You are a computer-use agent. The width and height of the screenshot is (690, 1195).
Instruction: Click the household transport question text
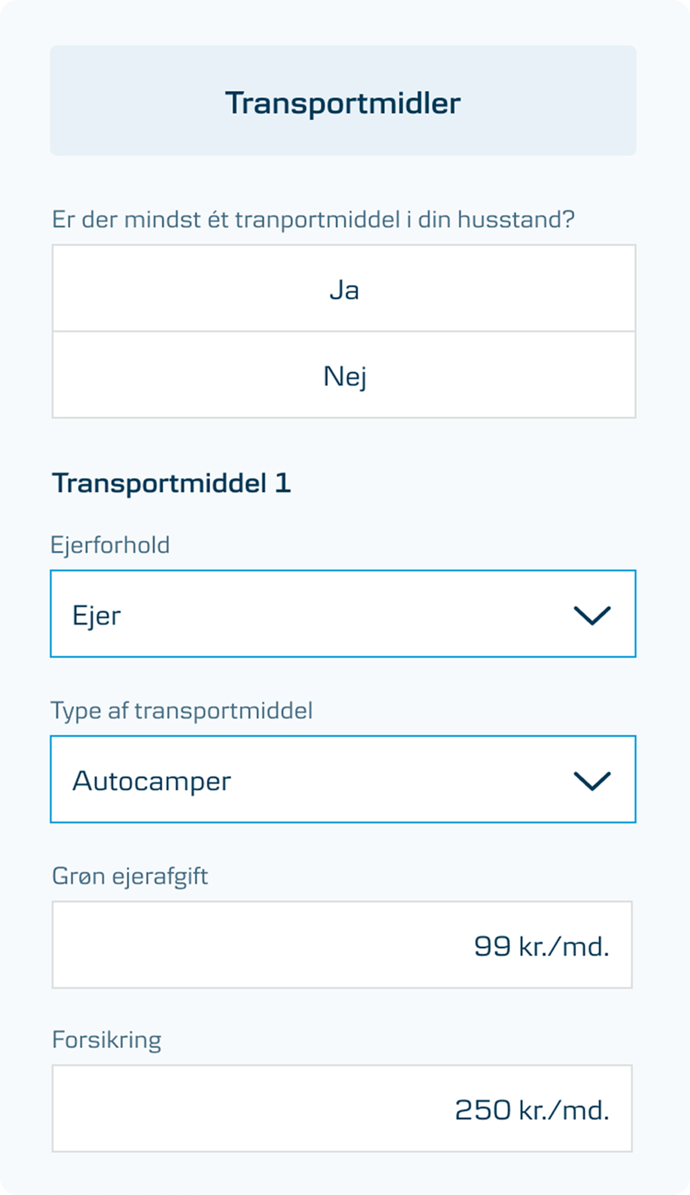tap(313, 220)
